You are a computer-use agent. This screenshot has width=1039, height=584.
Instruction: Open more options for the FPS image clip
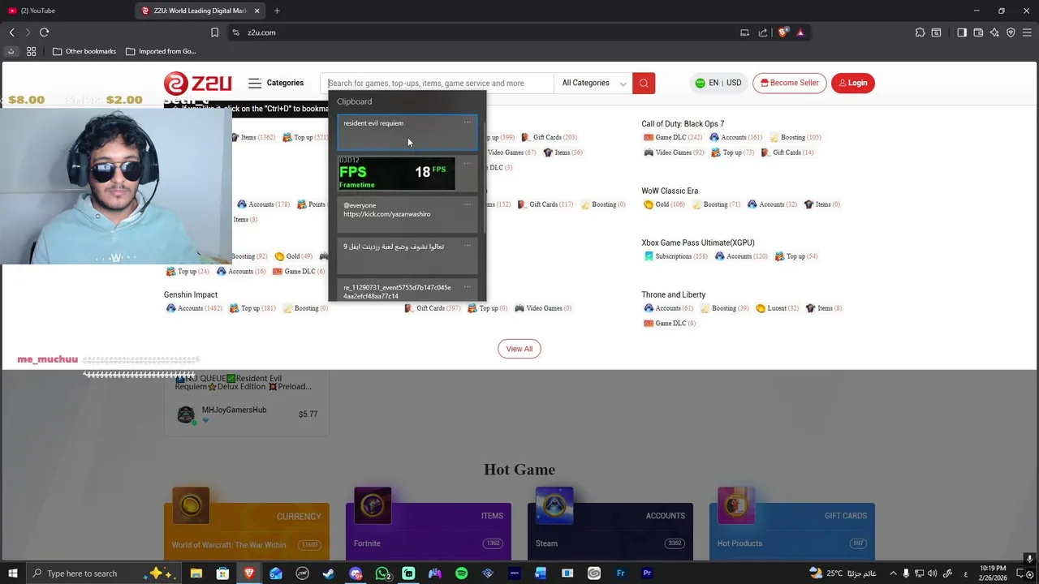coord(467,164)
